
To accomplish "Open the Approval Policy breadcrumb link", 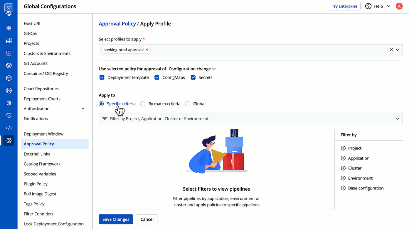I will click(117, 23).
